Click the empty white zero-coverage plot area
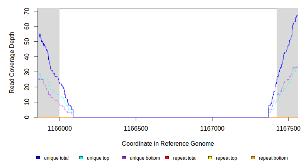This screenshot has height=167, width=306. click(168, 62)
